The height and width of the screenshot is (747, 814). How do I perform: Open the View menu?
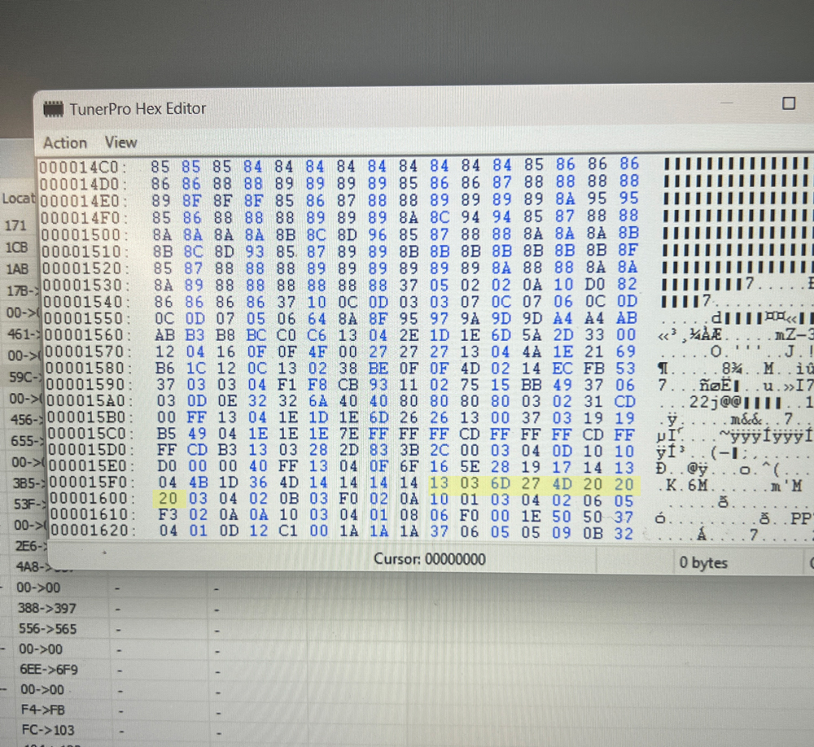(x=120, y=142)
